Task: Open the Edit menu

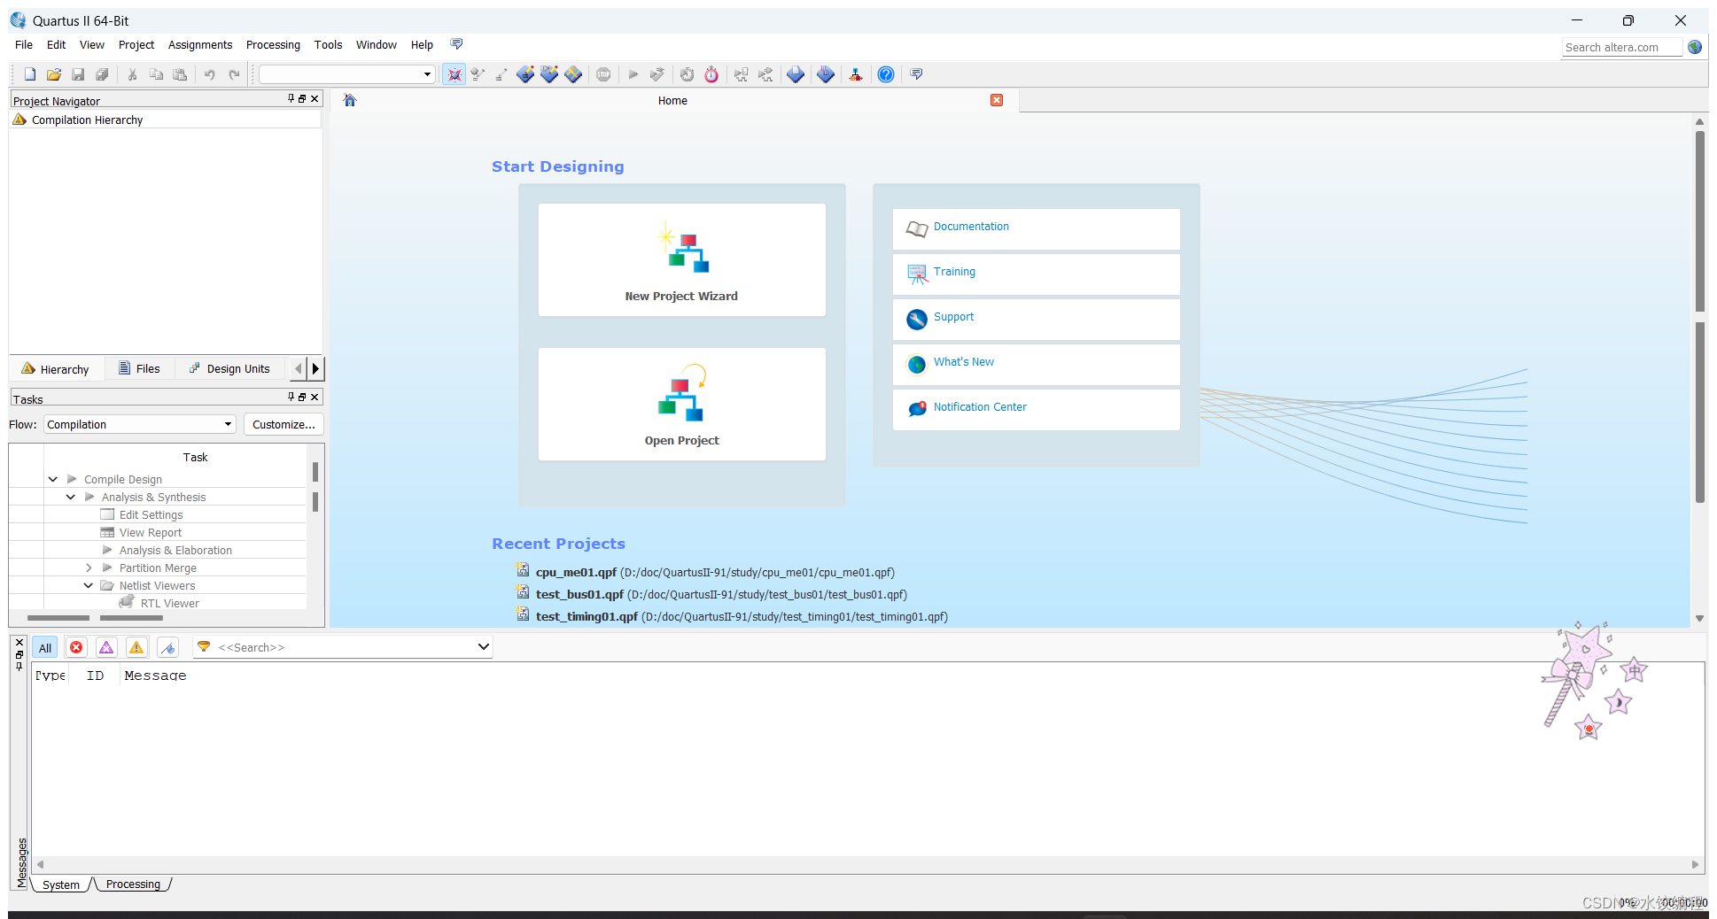Action: tap(56, 44)
